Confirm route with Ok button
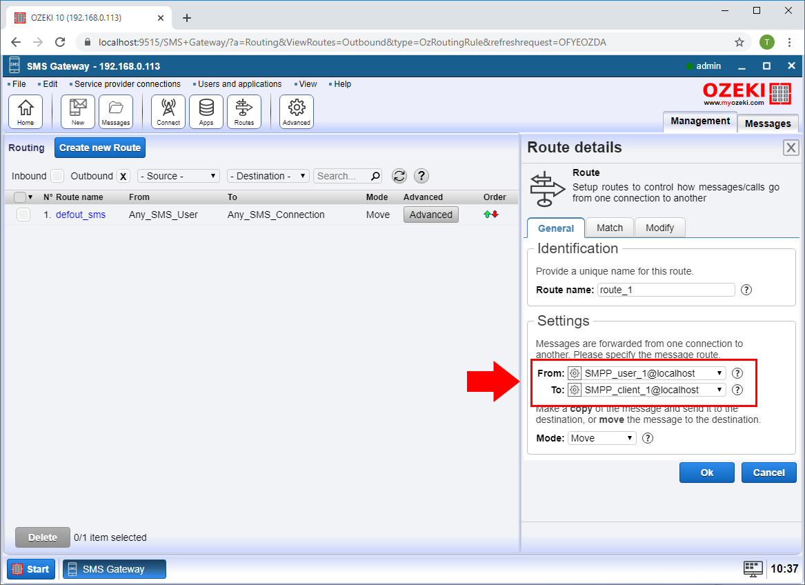 pyautogui.click(x=707, y=473)
